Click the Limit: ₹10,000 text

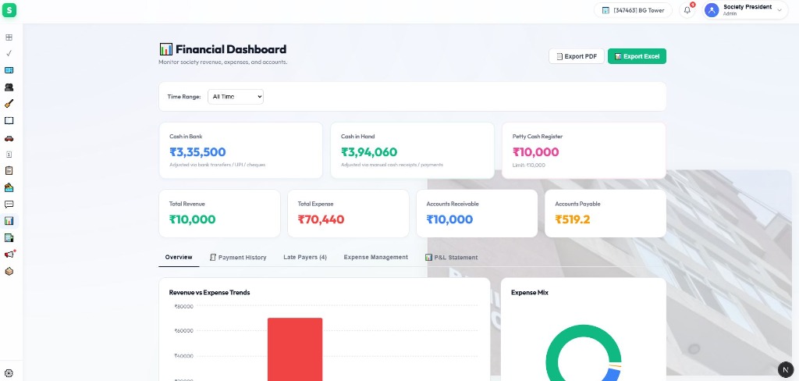pyautogui.click(x=529, y=166)
